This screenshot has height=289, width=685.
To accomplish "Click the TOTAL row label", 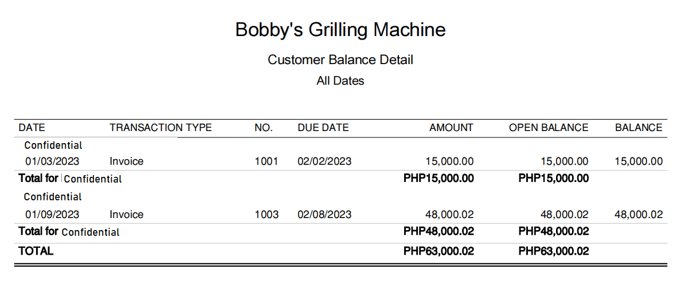I will click(x=36, y=251).
